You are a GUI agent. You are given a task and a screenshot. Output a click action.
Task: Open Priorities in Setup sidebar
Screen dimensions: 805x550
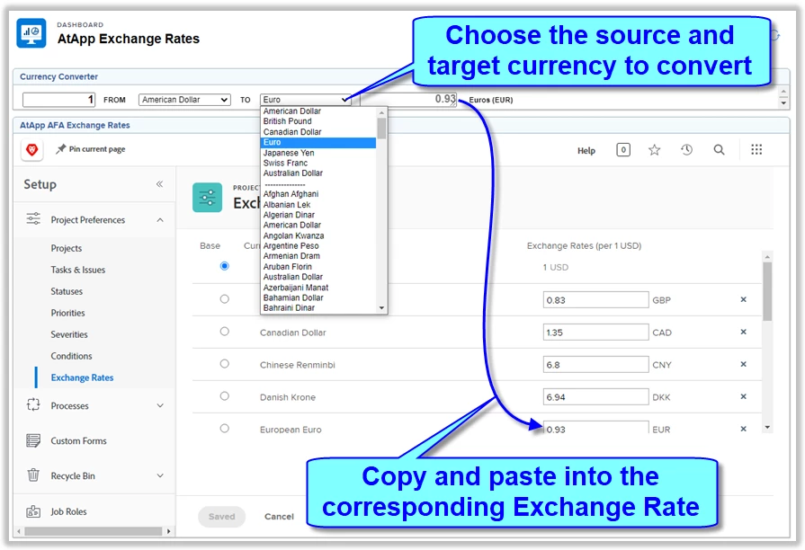pos(67,313)
